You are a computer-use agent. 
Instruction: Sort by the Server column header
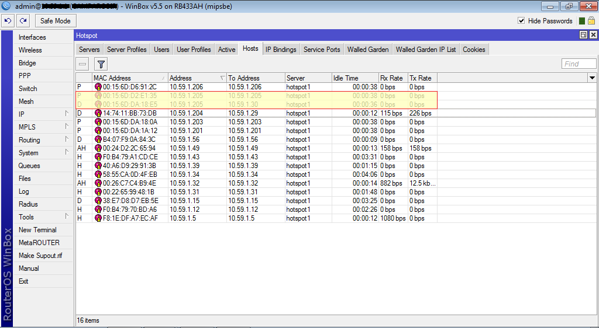pyautogui.click(x=308, y=78)
